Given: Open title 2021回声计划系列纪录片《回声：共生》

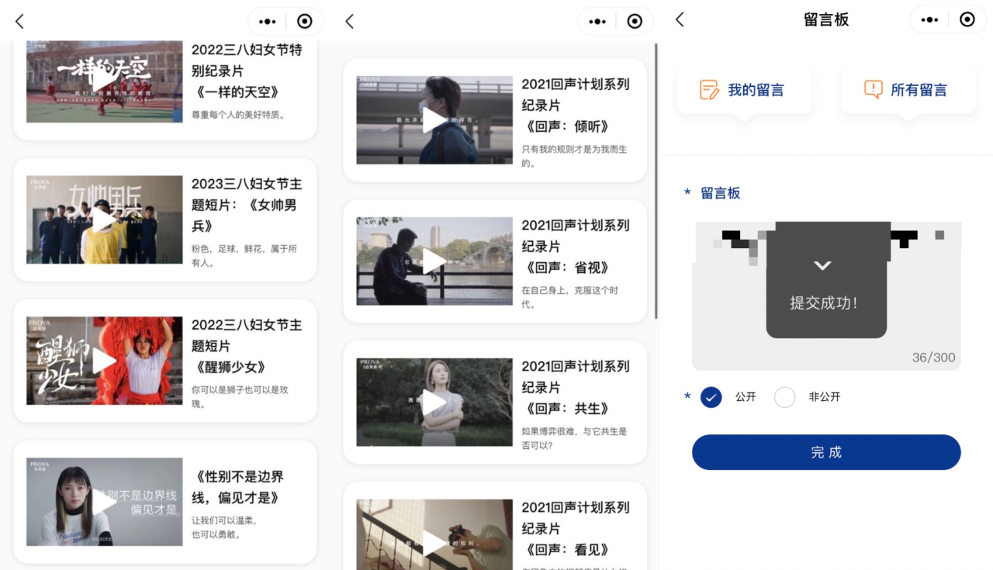Looking at the screenshot, I should point(576,388).
